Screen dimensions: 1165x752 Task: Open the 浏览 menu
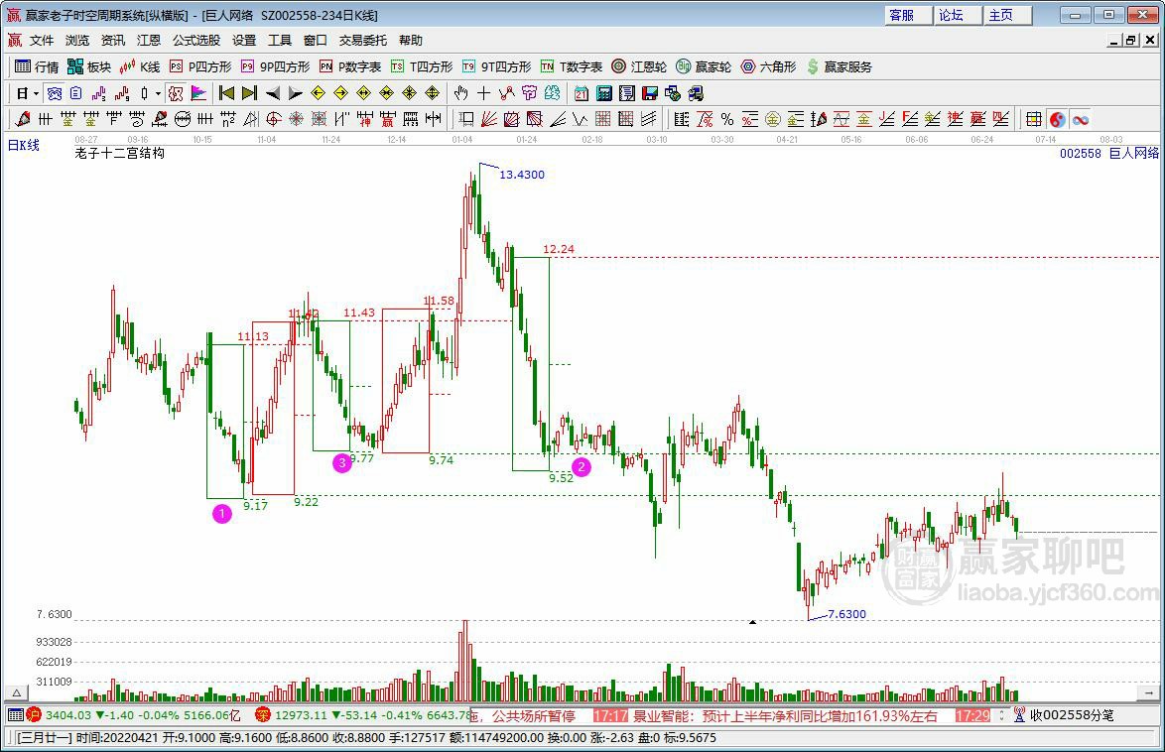pyautogui.click(x=77, y=40)
